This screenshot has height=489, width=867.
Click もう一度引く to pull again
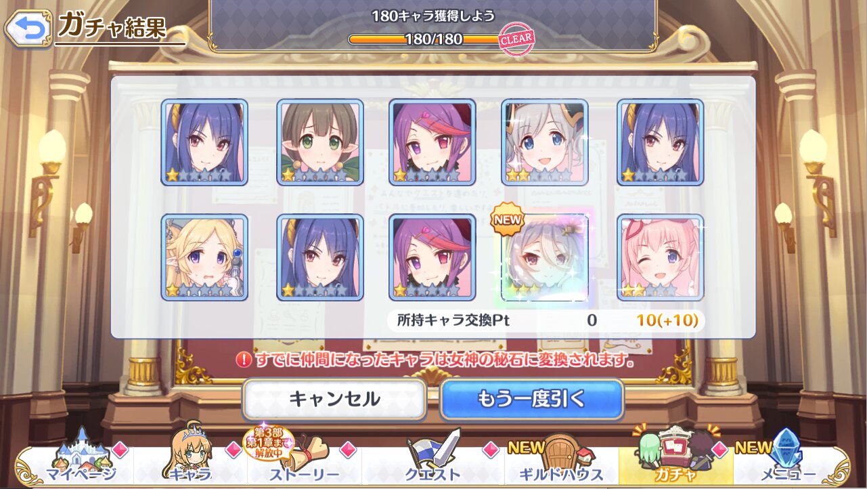[x=531, y=400]
